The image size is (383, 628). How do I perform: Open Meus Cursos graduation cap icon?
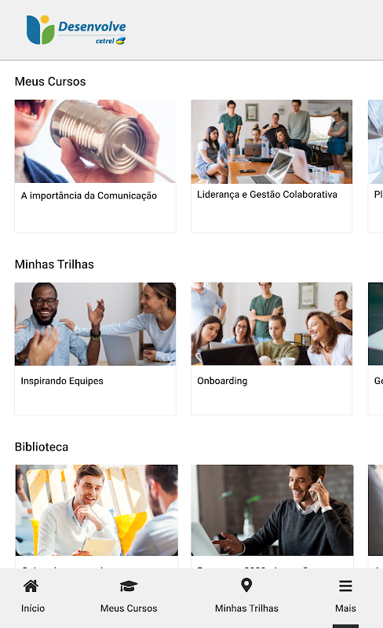(129, 586)
